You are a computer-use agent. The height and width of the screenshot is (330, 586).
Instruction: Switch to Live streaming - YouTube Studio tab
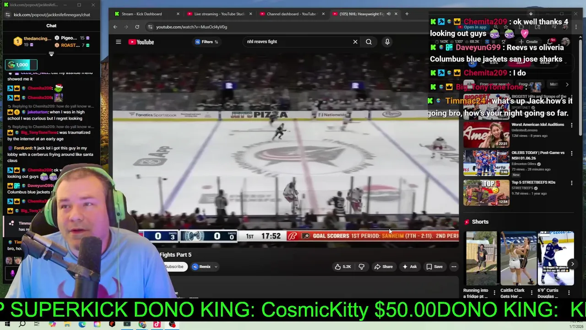coord(219,14)
